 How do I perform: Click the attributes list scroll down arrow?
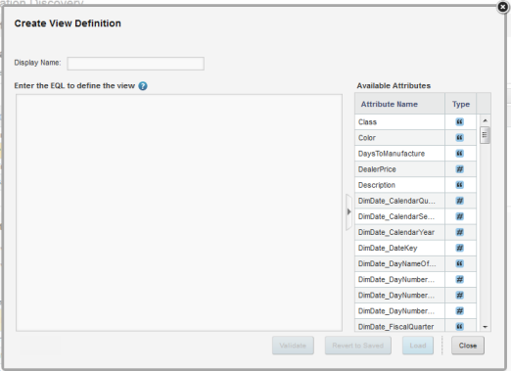coord(485,327)
